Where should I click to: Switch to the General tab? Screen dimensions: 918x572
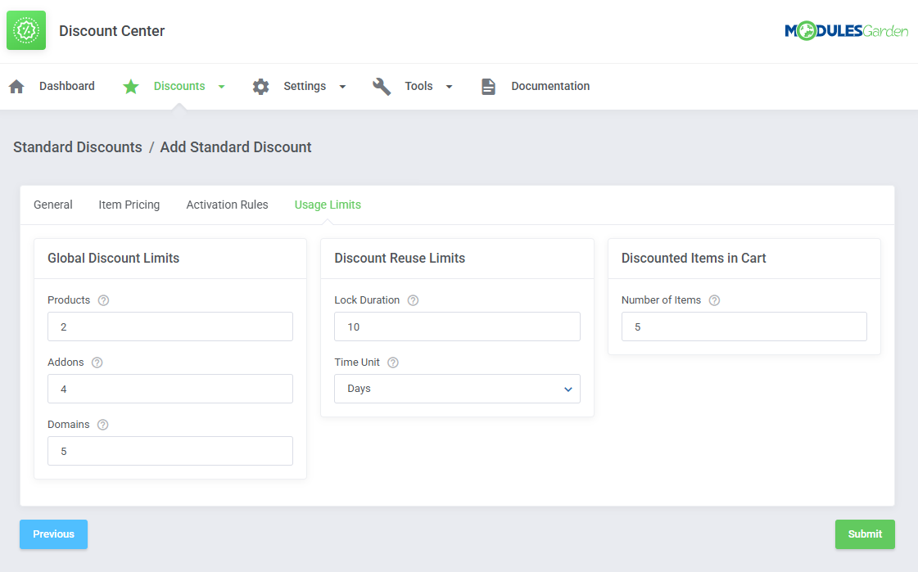pos(52,205)
